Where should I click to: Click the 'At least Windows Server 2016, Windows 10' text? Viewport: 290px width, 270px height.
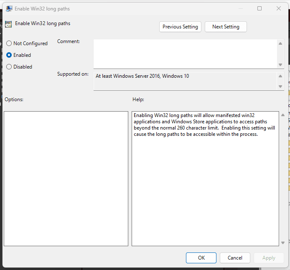[142, 76]
